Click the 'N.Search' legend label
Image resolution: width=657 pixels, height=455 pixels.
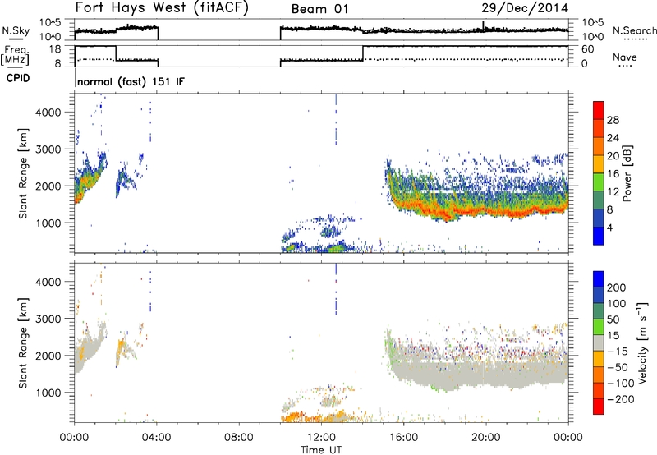click(x=634, y=30)
